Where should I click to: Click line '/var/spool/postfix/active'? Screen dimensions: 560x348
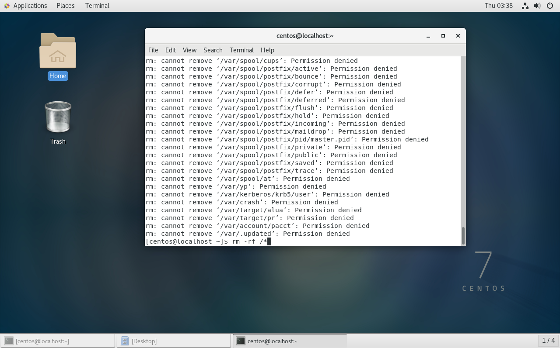[271, 69]
